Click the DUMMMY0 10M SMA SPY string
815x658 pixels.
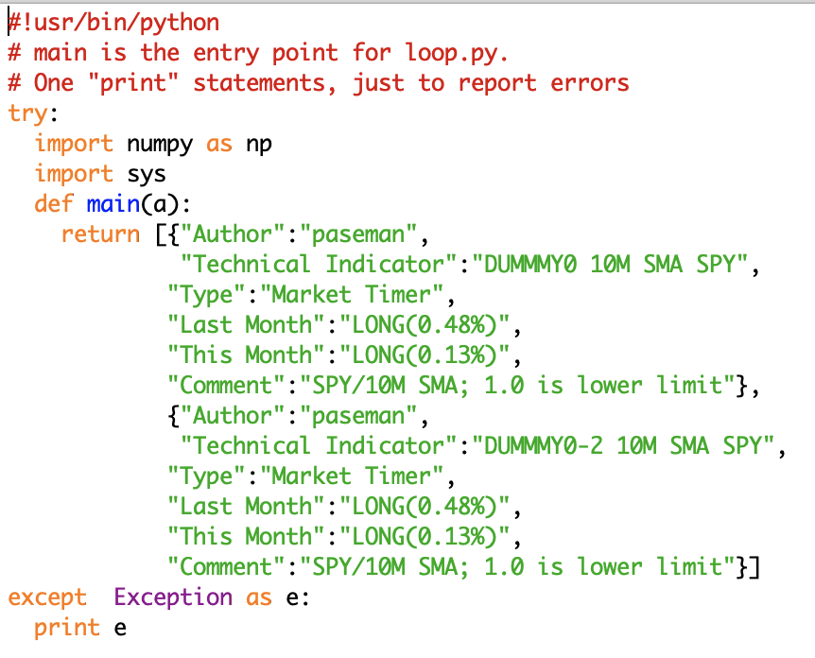(616, 264)
